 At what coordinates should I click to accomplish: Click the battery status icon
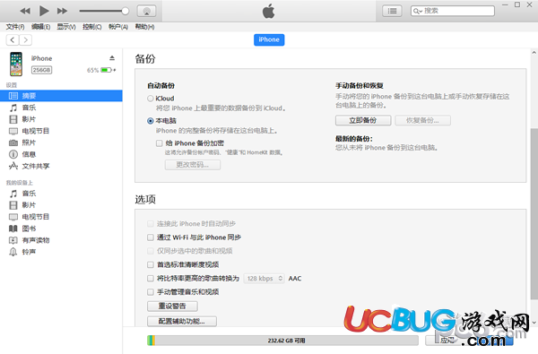pos(107,70)
